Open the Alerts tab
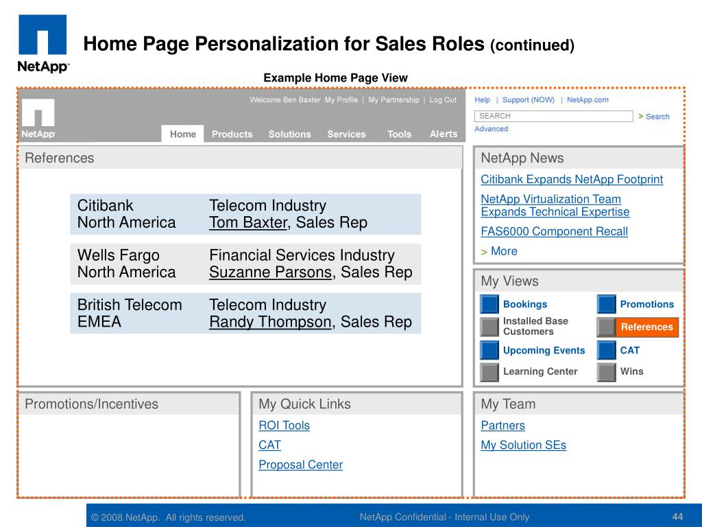This screenshot has height=527, width=702. coord(444,134)
